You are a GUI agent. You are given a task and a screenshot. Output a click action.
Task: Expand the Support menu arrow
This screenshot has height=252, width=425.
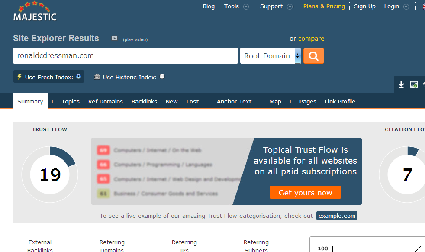click(x=290, y=7)
